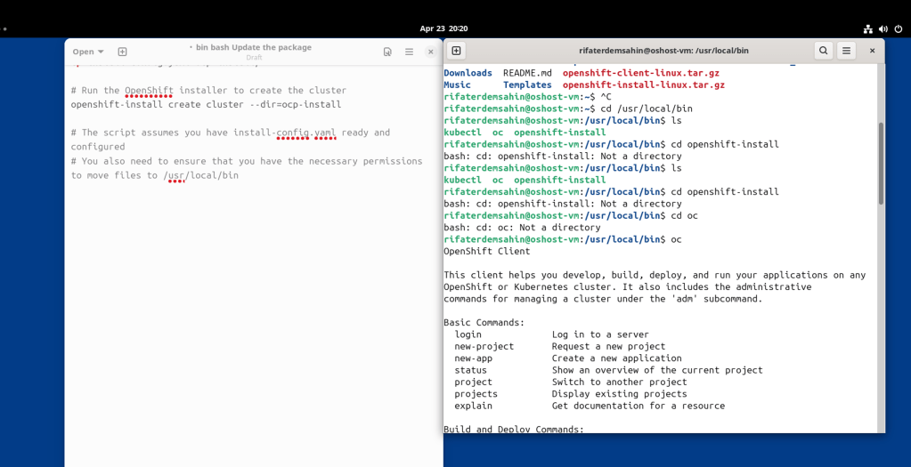The height and width of the screenshot is (467, 911).
Task: Click 'Downloads' directory name in terminal
Action: [468, 73]
